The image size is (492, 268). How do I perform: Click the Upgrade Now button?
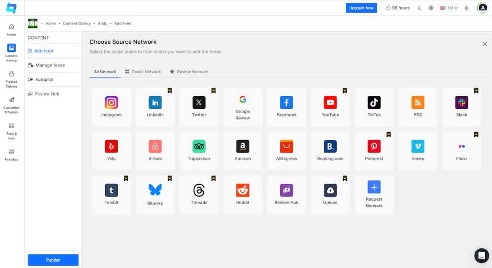click(361, 8)
